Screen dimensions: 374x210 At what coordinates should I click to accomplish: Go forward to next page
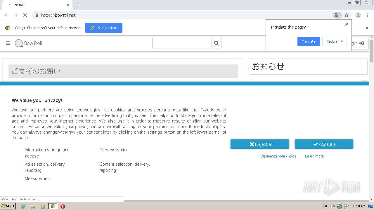click(16, 15)
